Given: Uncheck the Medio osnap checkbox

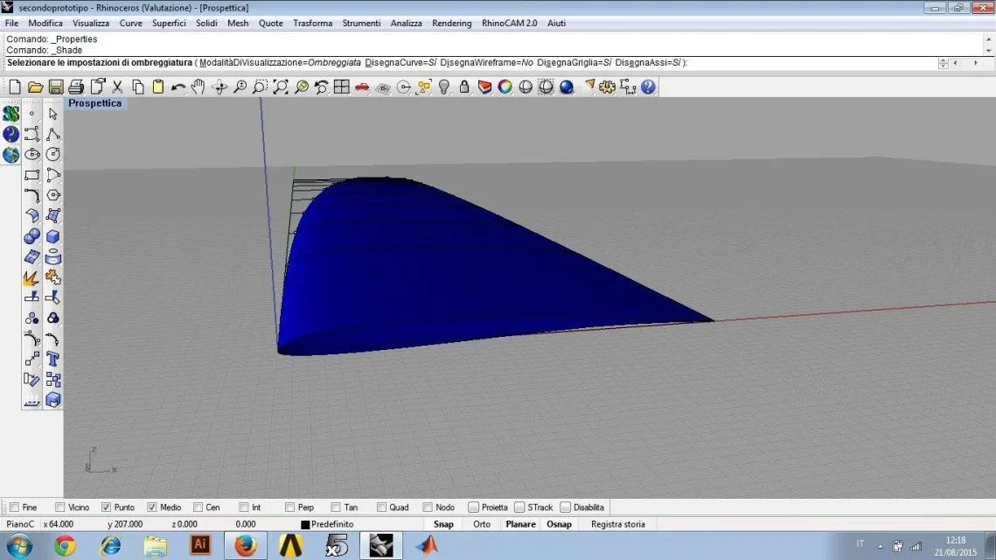Looking at the screenshot, I should [x=152, y=507].
